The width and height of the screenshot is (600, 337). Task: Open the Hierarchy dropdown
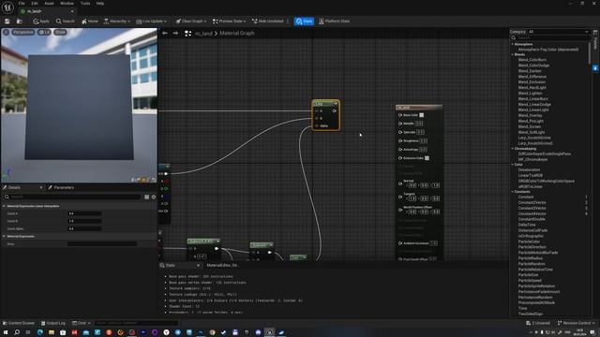click(x=117, y=22)
